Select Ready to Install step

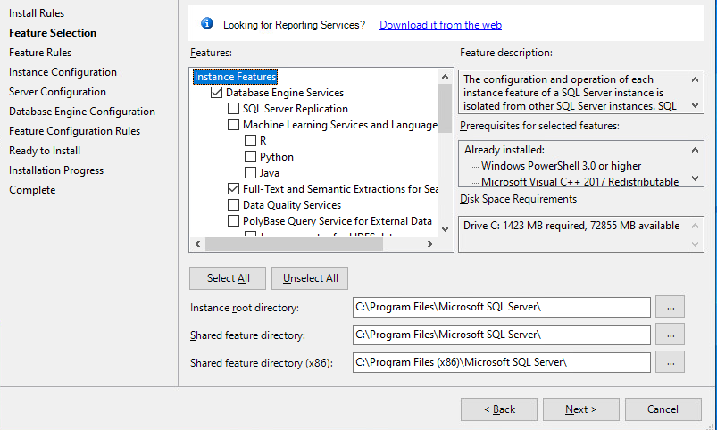tap(45, 151)
